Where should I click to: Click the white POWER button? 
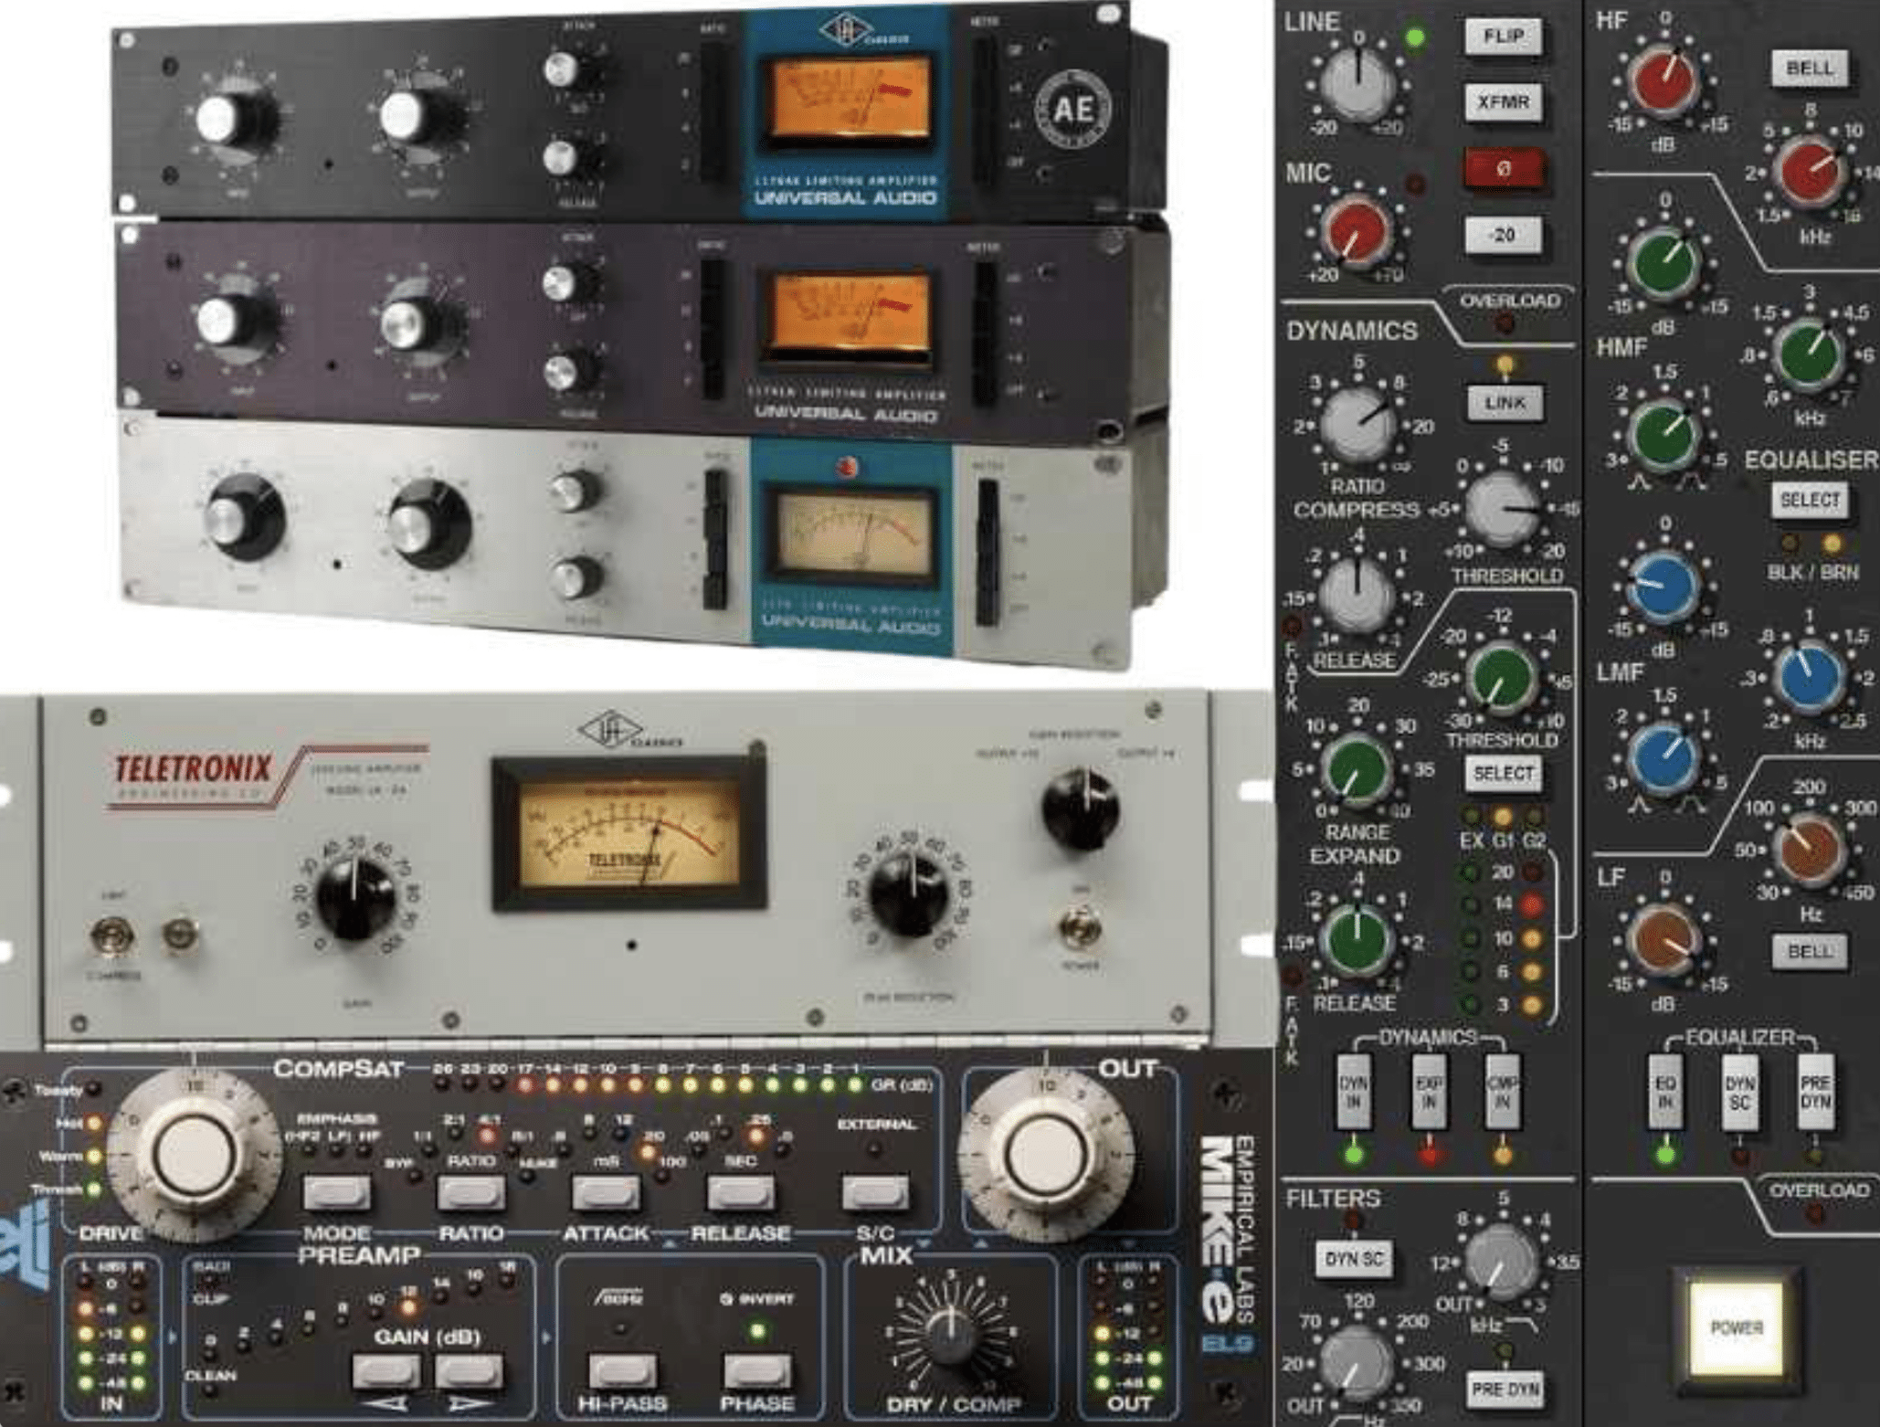point(1736,1327)
